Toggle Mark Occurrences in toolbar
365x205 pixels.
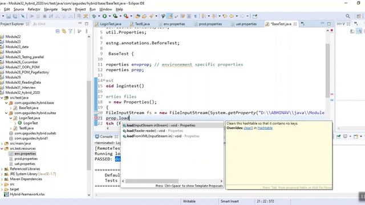tap(171, 17)
